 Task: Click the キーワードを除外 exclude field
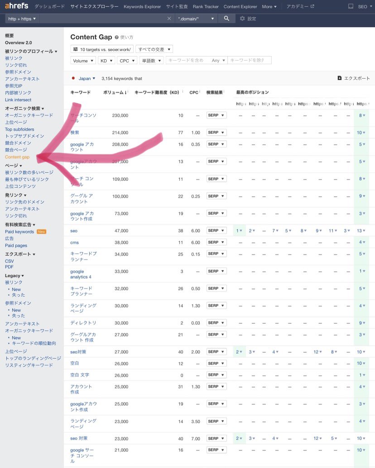[x=250, y=60]
